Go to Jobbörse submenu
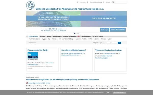This screenshot has width=153, height=95. click(96, 39)
